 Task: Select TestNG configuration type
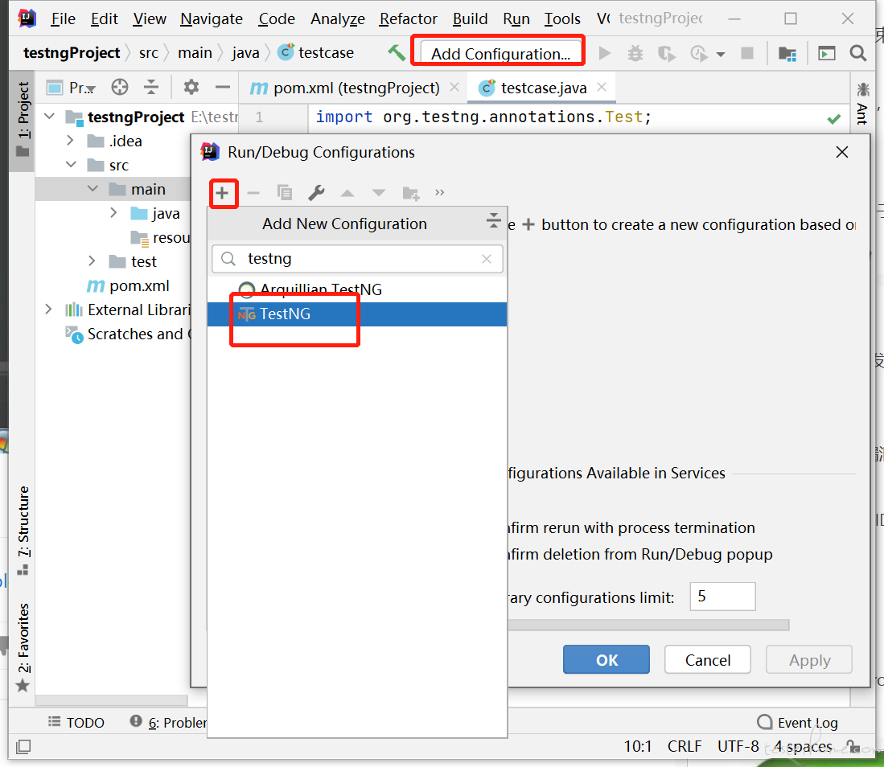[x=357, y=314]
